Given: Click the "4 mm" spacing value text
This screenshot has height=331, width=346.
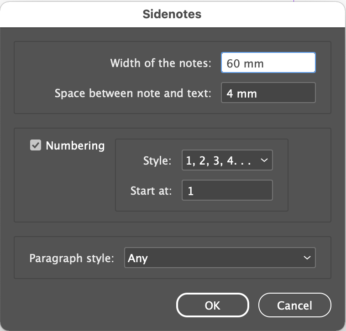Looking at the screenshot, I should click(x=241, y=94).
